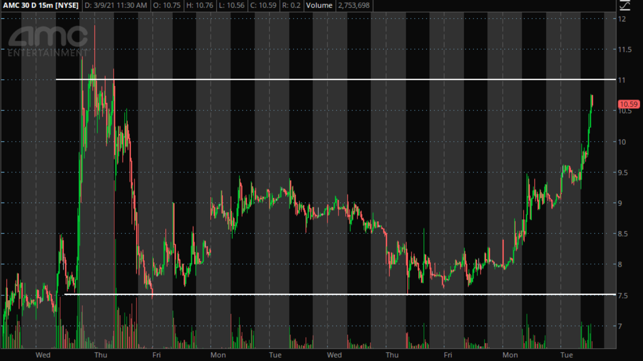Click the 11.5 price axis label
The image size is (643, 361).
(625, 49)
